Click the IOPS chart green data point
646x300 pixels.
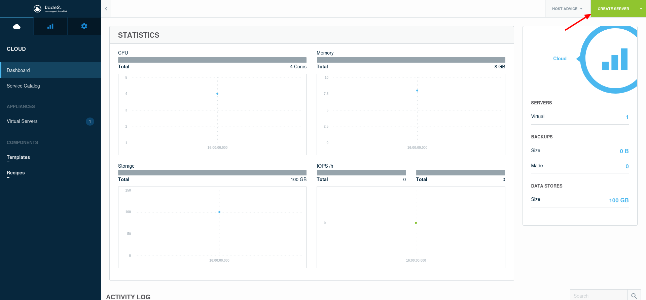(416, 223)
